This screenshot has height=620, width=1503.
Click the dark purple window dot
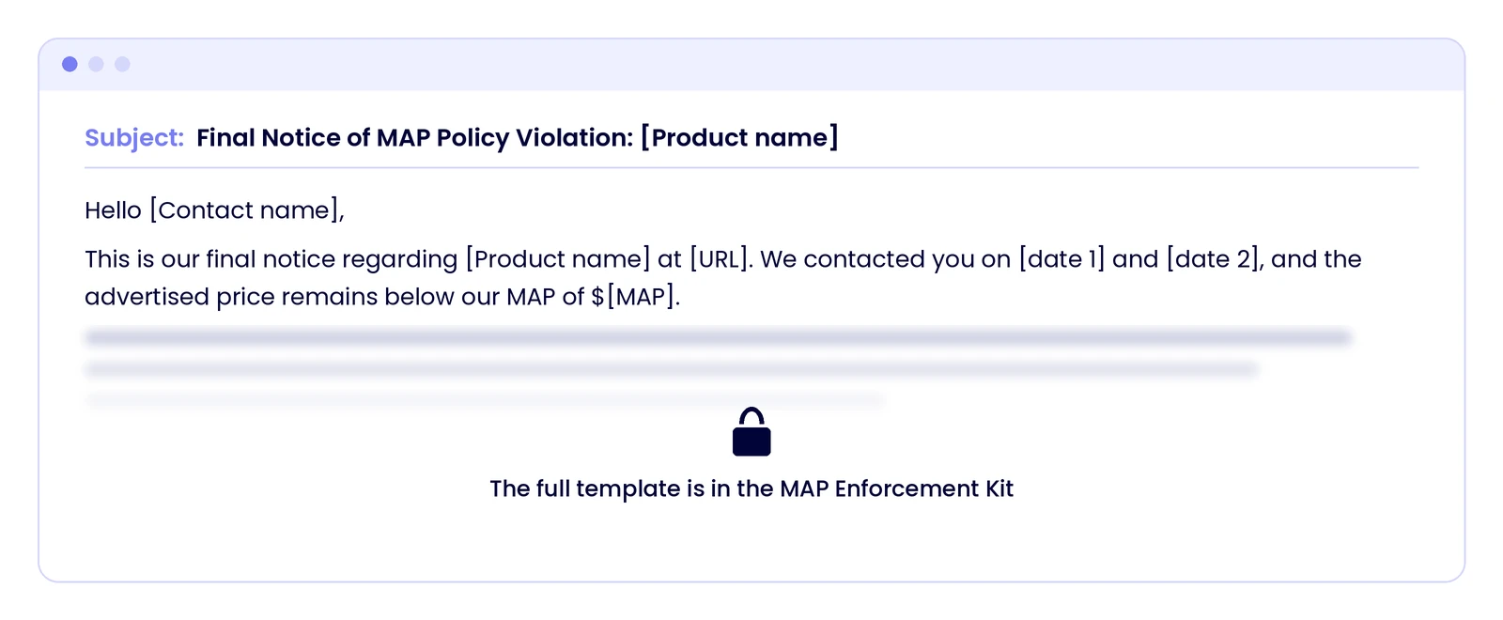(70, 64)
